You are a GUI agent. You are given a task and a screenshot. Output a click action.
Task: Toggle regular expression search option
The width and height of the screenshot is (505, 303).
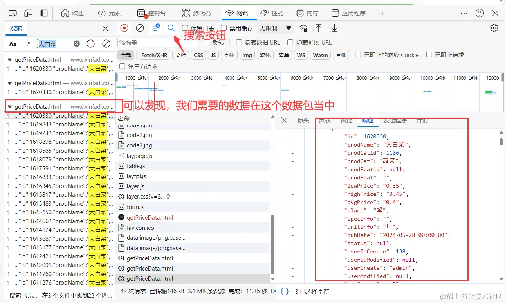28,44
